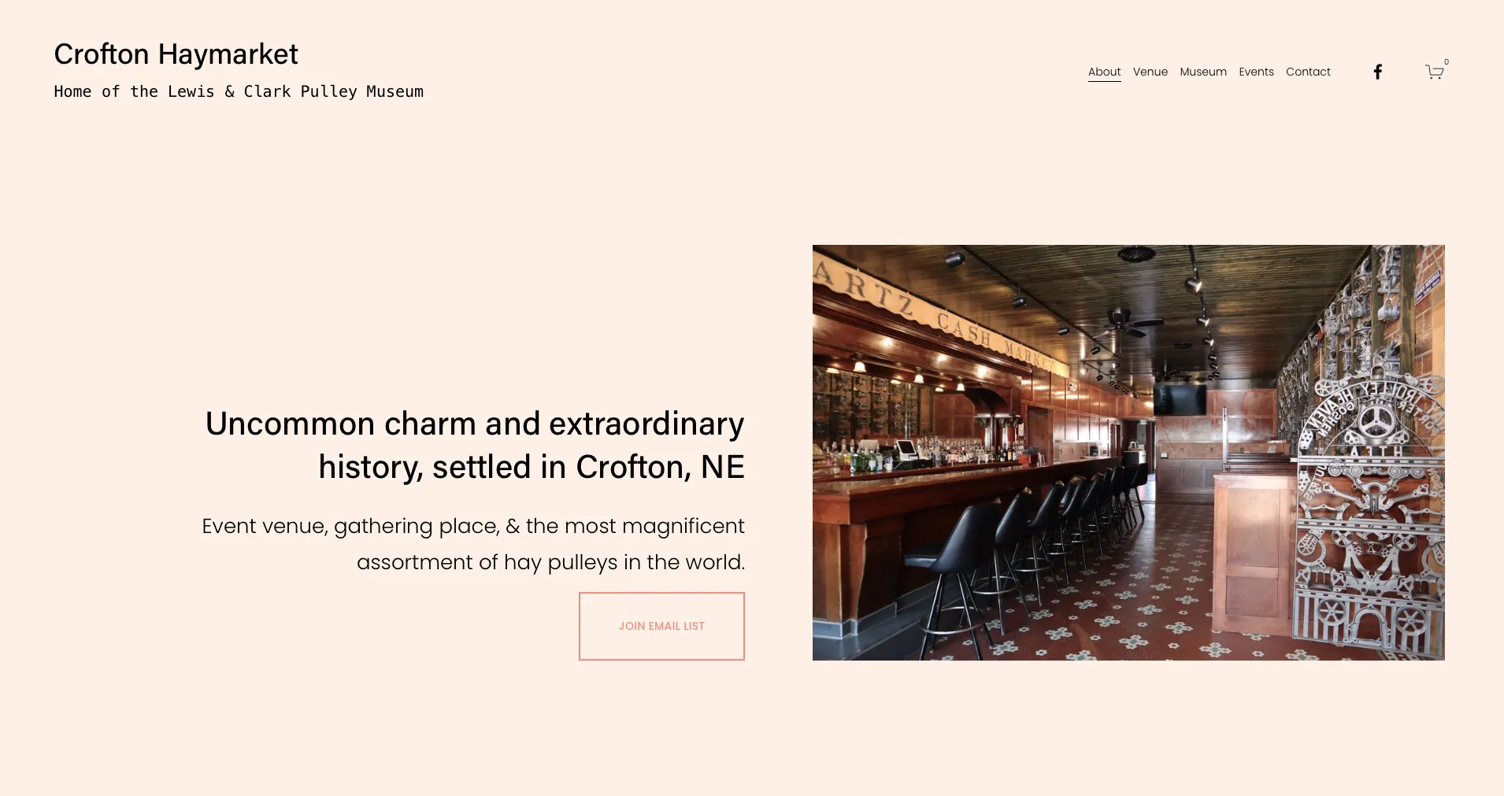1504x796 pixels.
Task: Select Museum in the navigation bar
Action: tap(1203, 72)
